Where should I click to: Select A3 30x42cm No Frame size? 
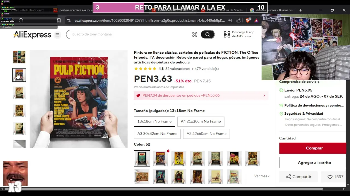[x=157, y=134]
